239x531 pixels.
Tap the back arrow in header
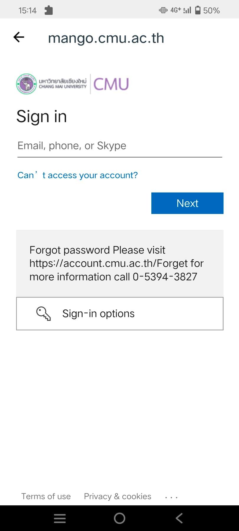tap(19, 37)
